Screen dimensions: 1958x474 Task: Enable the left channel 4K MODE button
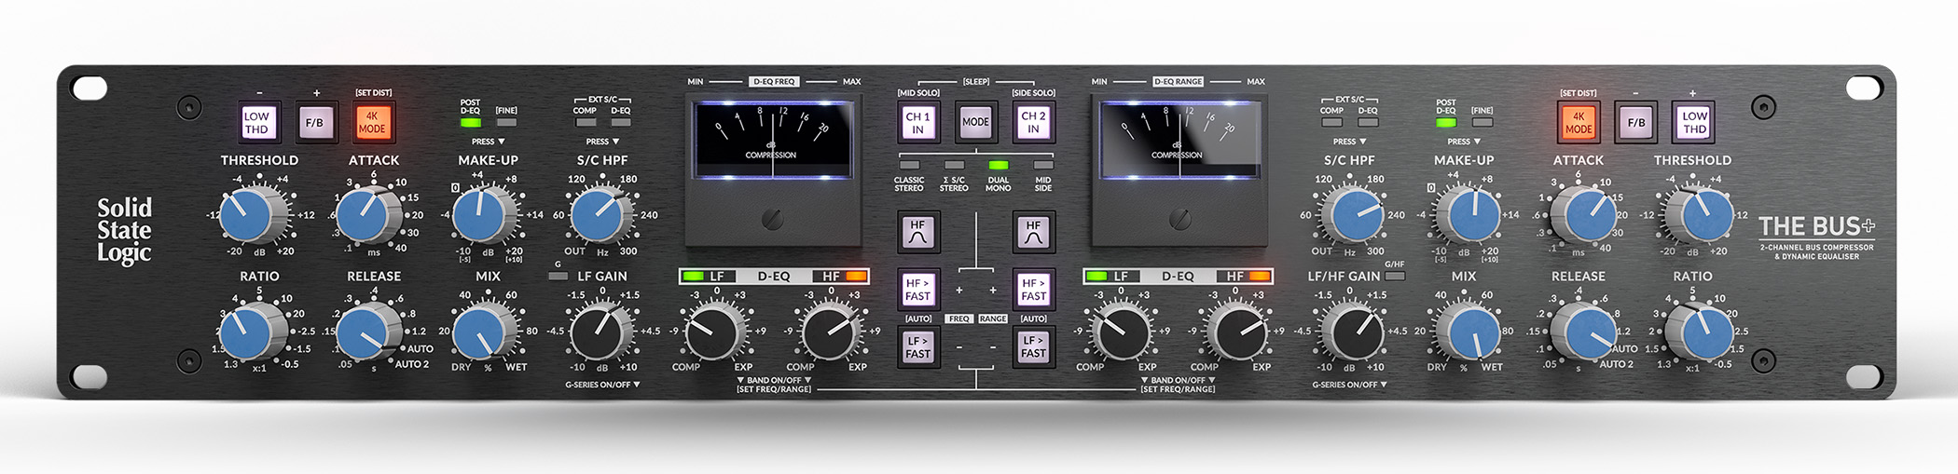[372, 122]
